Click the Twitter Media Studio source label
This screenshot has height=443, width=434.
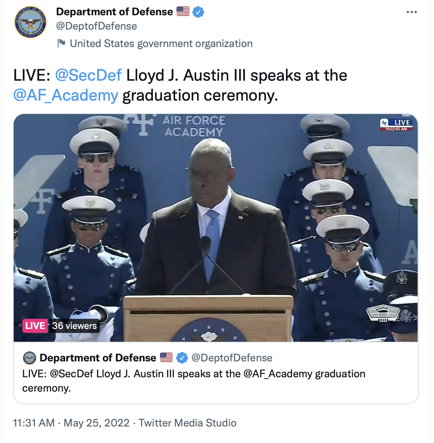[187, 423]
